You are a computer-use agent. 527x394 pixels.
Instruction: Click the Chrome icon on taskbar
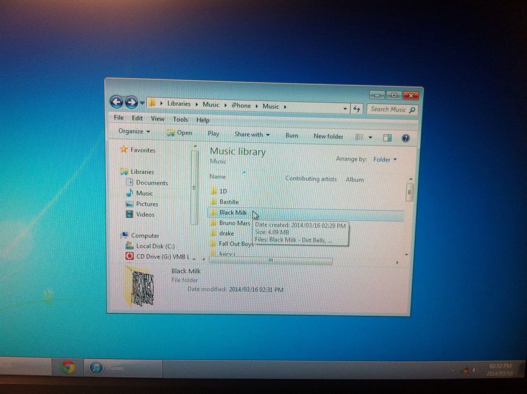click(68, 367)
